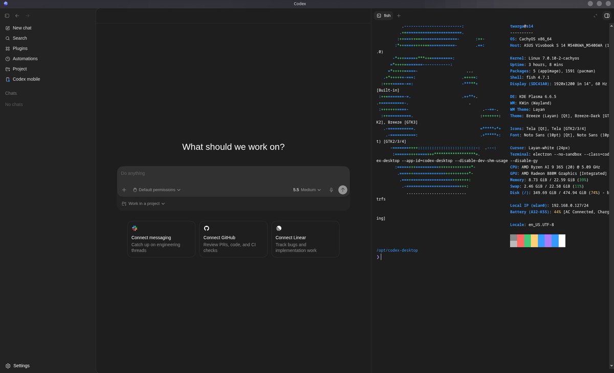Focus the Do anything input field
The image size is (614, 373).
coord(233,174)
